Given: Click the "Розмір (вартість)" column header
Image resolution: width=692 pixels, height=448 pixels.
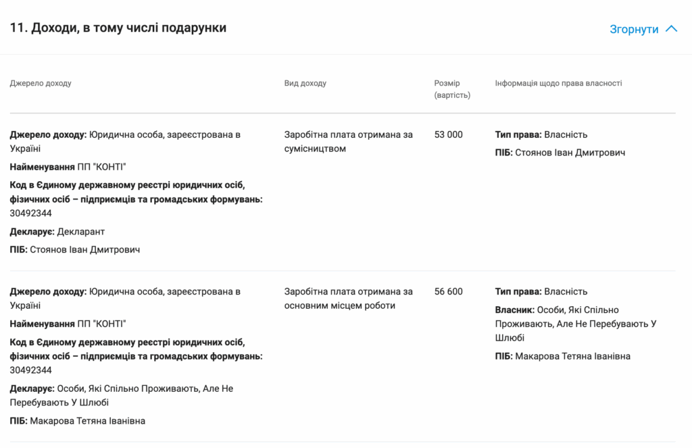Looking at the screenshot, I should (451, 89).
